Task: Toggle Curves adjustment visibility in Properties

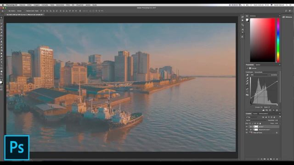Action: click(274, 110)
